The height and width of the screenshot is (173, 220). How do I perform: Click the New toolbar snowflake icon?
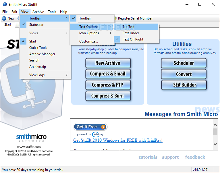click(x=4, y=18)
